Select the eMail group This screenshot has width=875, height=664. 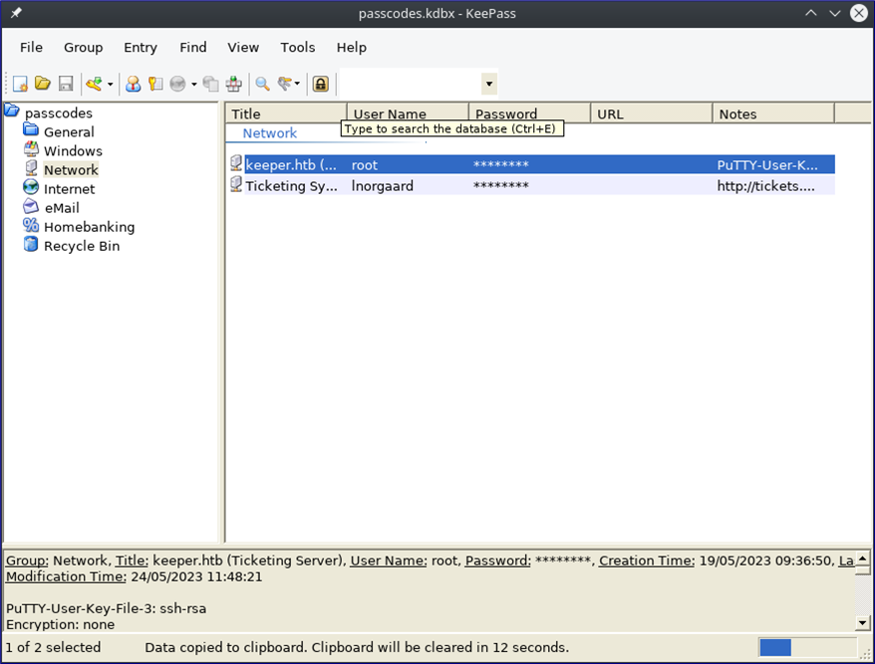click(62, 208)
